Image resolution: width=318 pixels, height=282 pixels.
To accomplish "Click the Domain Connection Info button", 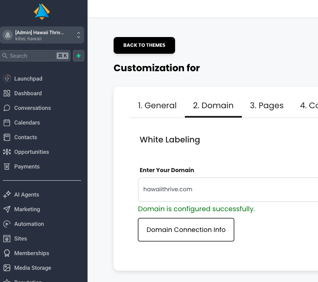I will (186, 230).
